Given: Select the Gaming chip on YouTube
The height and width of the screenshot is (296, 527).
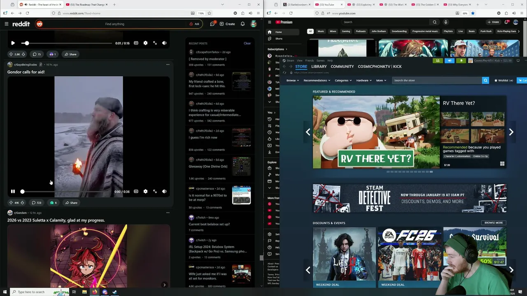Looking at the screenshot, I should pyautogui.click(x=346, y=31).
